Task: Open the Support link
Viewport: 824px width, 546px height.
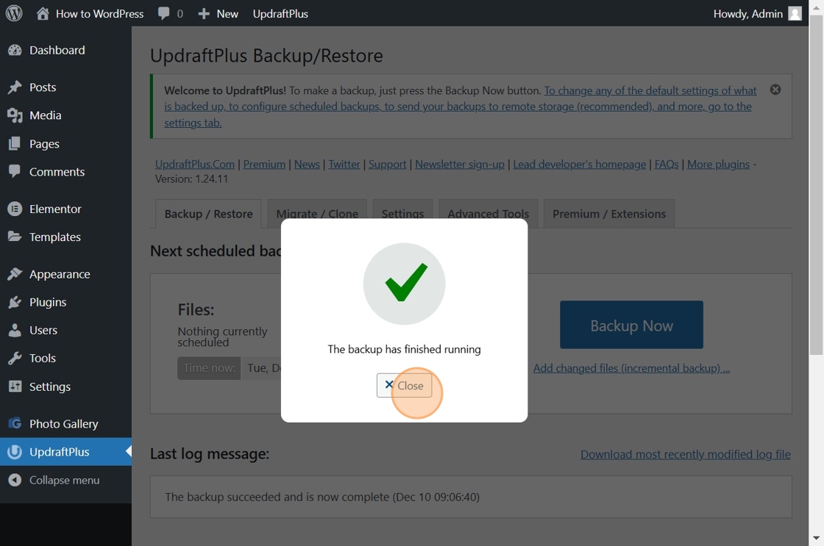Action: tap(387, 165)
